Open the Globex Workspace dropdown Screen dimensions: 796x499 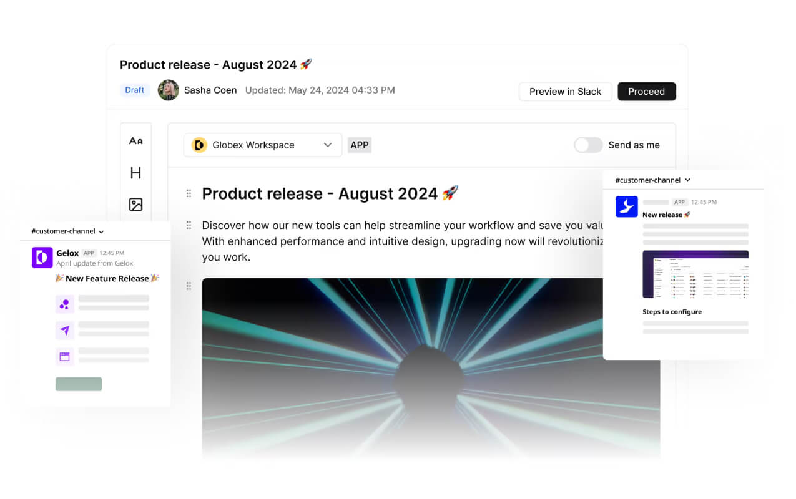(263, 145)
